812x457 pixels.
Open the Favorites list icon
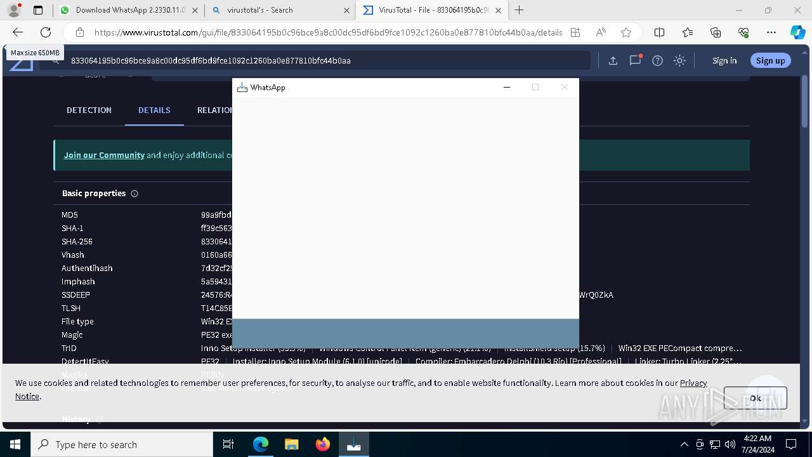click(688, 32)
